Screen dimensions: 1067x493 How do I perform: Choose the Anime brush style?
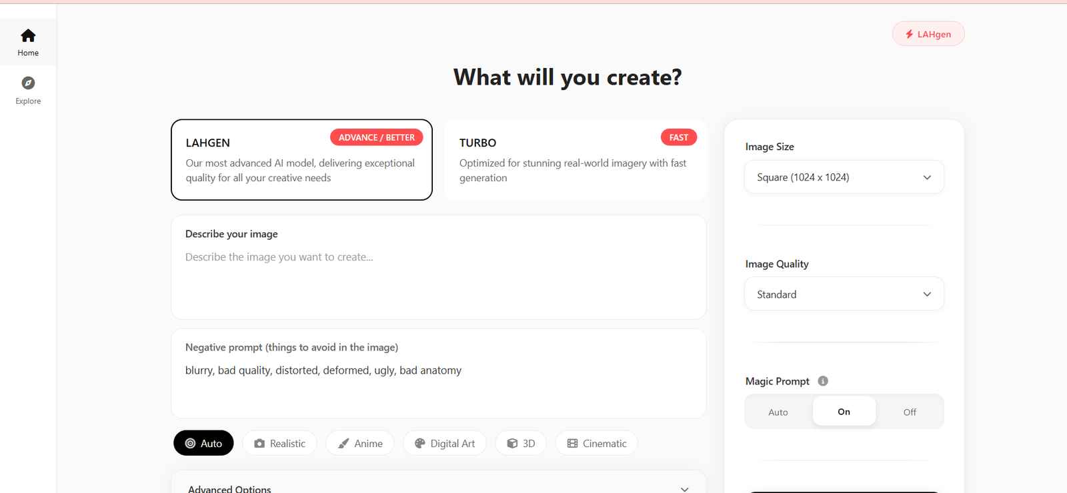360,444
